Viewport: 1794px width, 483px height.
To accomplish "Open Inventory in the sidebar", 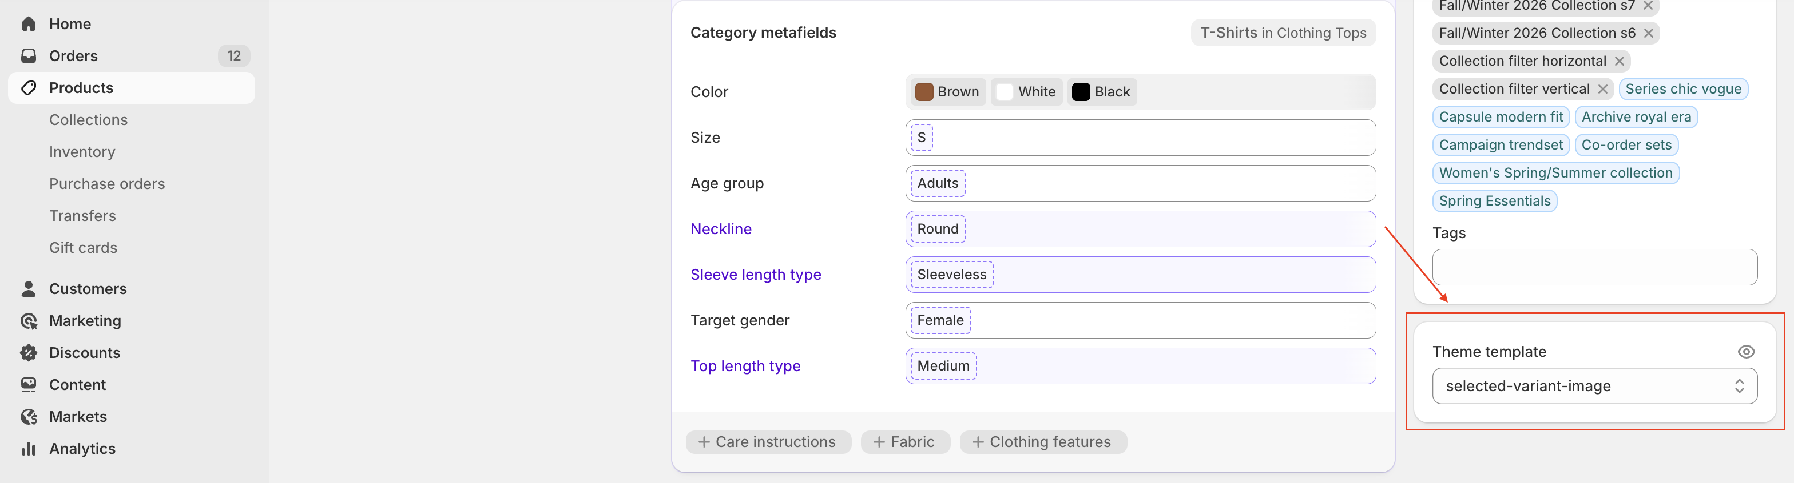I will (82, 151).
